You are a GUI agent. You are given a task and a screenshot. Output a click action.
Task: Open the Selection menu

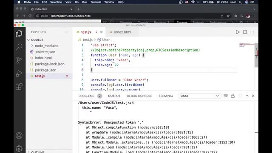[56, 2]
